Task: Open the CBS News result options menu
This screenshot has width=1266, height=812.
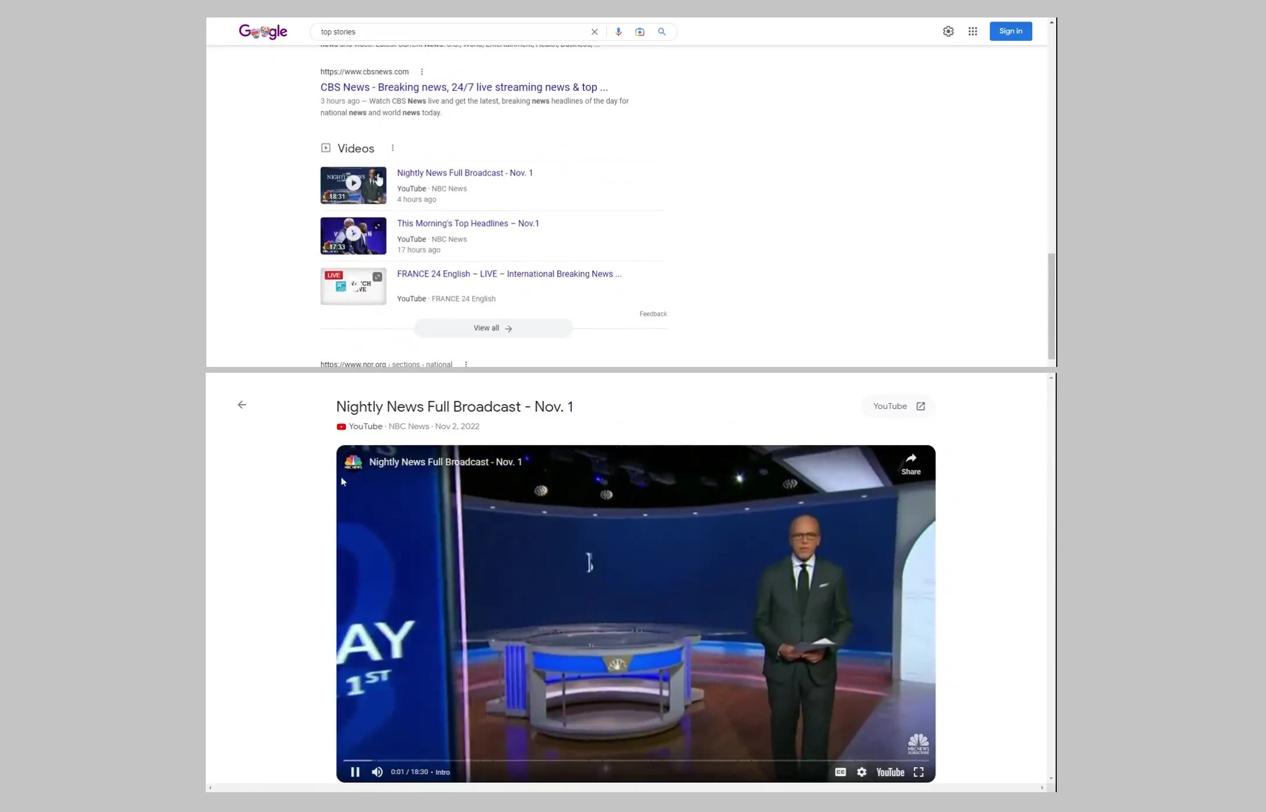Action: tap(422, 72)
